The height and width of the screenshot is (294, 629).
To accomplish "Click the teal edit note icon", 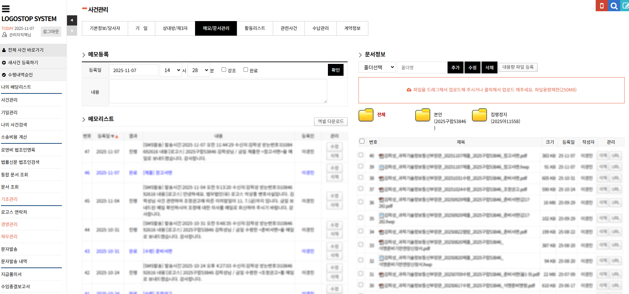I will (625, 6).
